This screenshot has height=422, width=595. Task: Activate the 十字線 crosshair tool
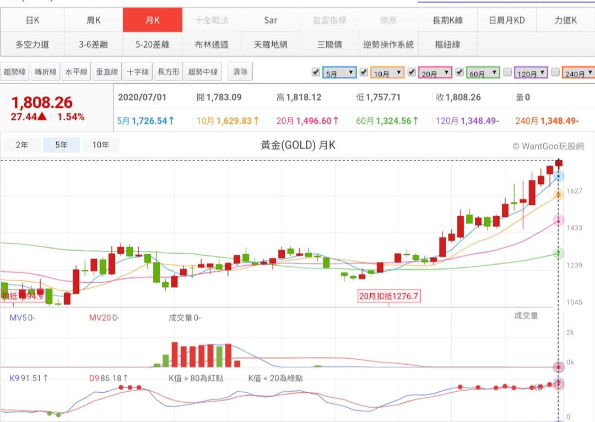(x=137, y=72)
